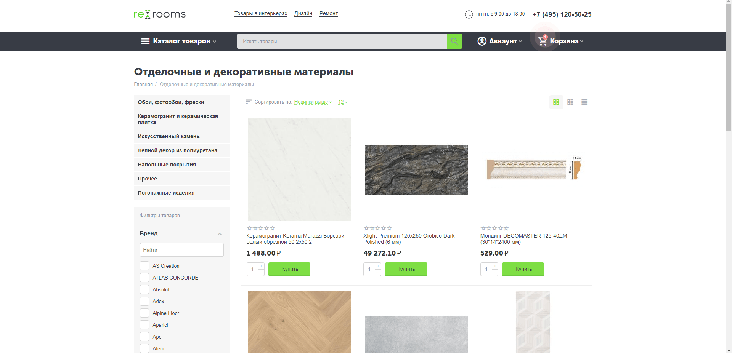This screenshot has height=353, width=732.
Task: Open DECOMASTER molding thumbnail
Action: (533, 169)
